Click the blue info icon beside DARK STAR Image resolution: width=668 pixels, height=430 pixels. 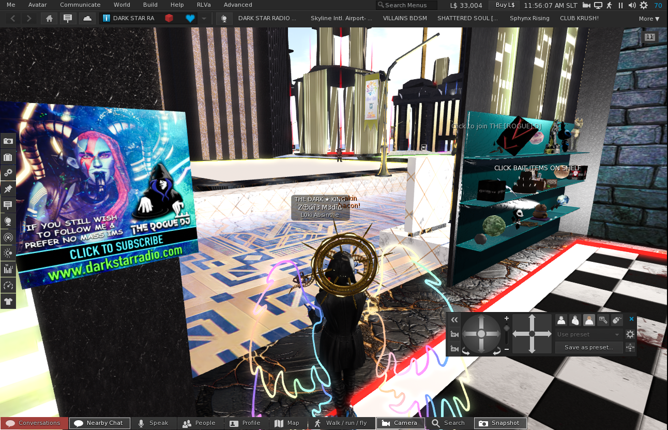[x=106, y=19]
